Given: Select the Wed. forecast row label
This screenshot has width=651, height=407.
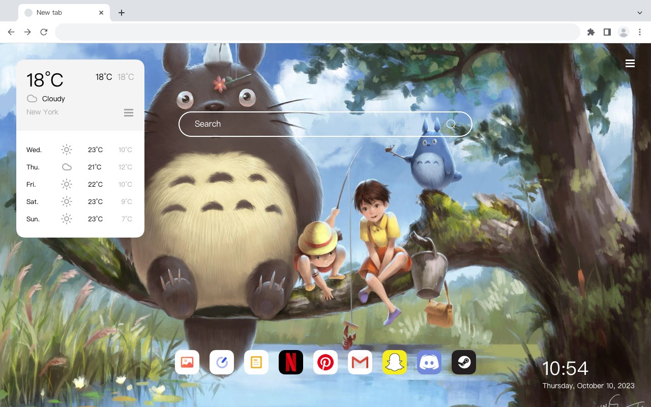Looking at the screenshot, I should coord(34,150).
